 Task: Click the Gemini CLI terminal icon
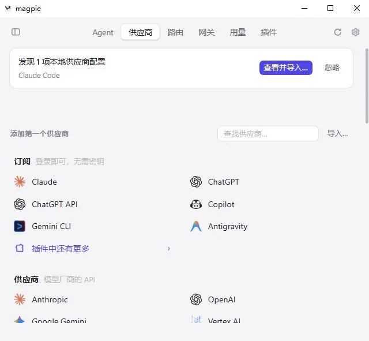[20, 226]
